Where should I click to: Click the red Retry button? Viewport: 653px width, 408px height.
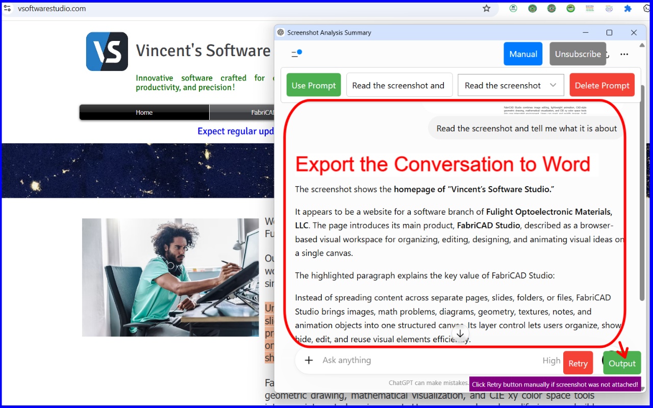tap(578, 363)
